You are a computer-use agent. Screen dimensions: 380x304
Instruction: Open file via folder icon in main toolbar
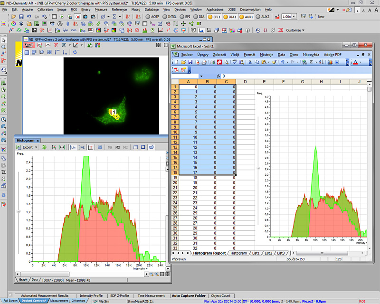(14, 17)
